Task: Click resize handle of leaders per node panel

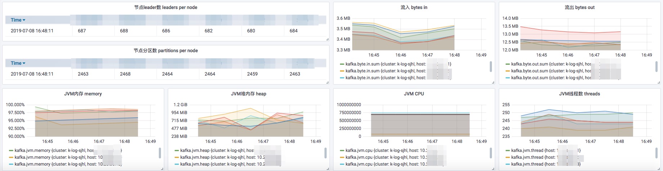Action: point(327,39)
